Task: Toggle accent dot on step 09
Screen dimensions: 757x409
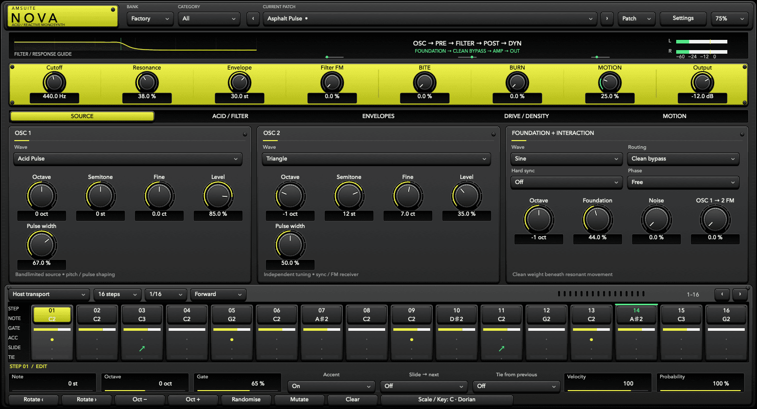Action: [x=411, y=339]
